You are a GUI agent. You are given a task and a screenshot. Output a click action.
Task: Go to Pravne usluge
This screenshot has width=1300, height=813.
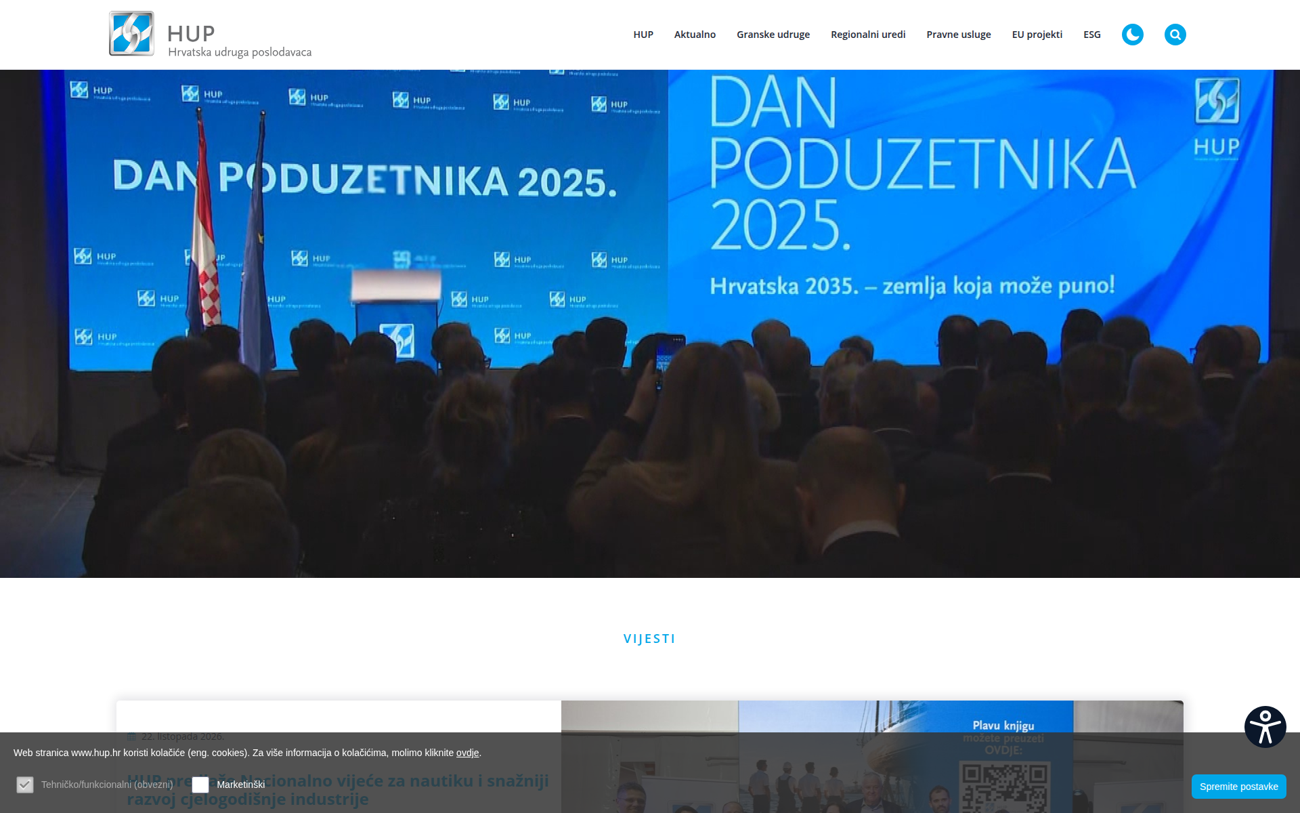pos(959,35)
